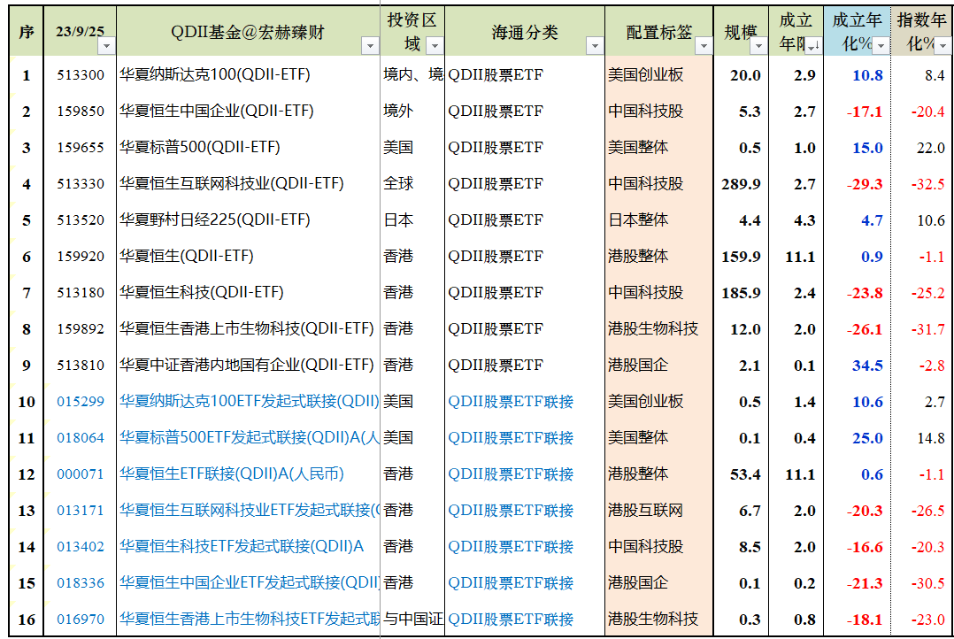Click the -29.3 annualized return value
The height and width of the screenshot is (639, 954).
tap(865, 184)
